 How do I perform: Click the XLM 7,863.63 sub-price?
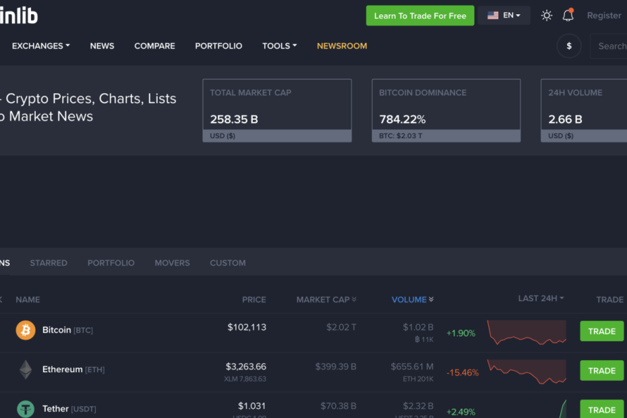point(245,379)
